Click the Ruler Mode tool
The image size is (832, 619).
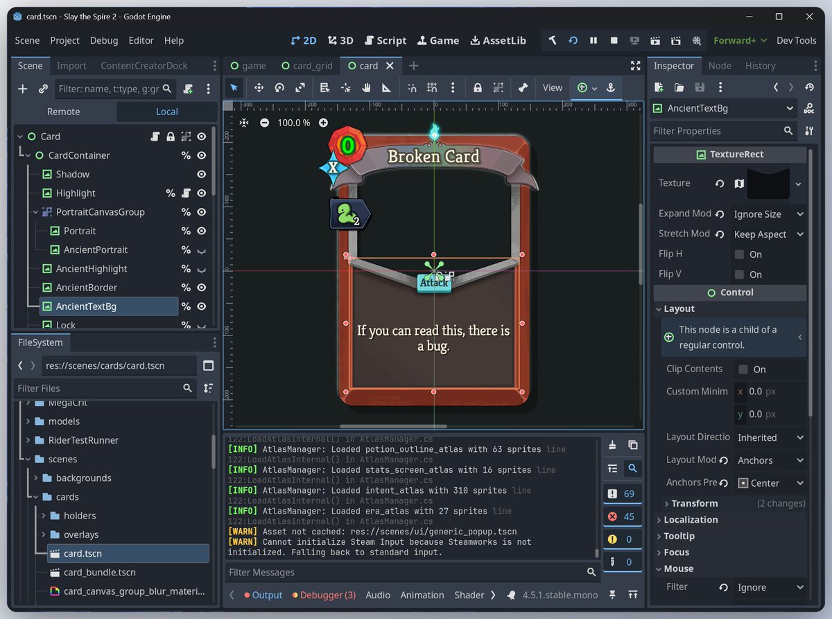[386, 87]
